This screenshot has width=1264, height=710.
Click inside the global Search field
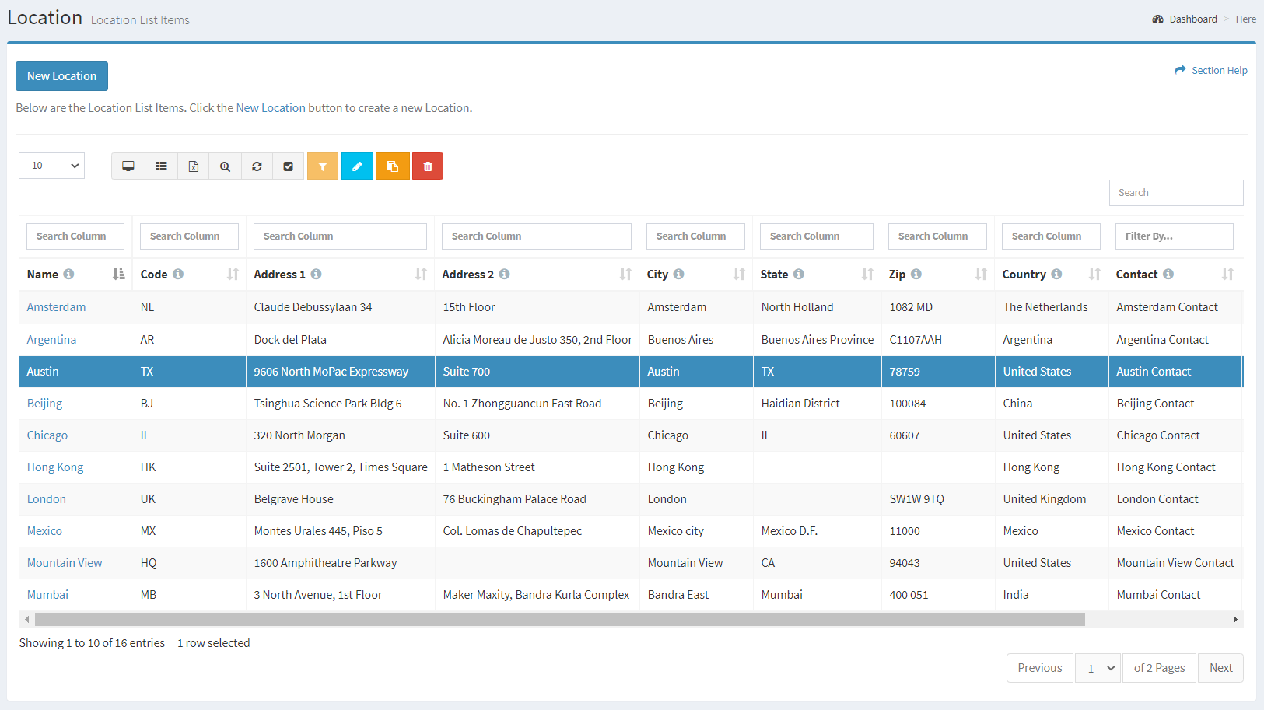1175,192
